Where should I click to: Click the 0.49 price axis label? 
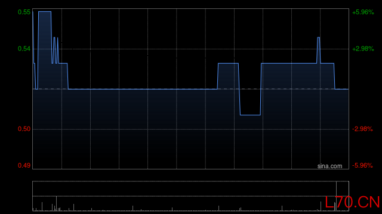(24, 165)
